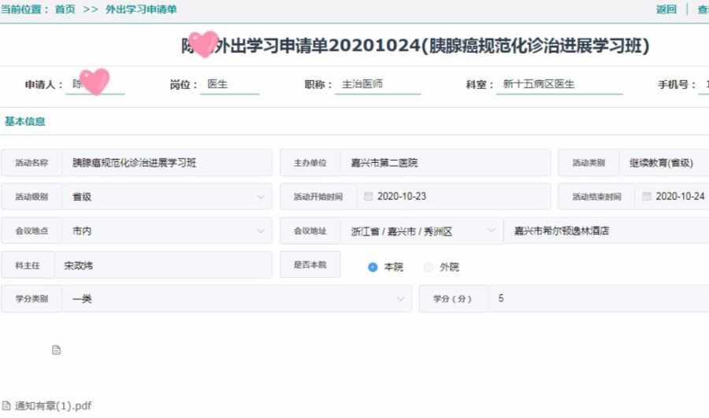Image resolution: width=709 pixels, height=418 pixels.
Task: Click the calendar icon in 活动结束时间 field
Action: point(647,197)
